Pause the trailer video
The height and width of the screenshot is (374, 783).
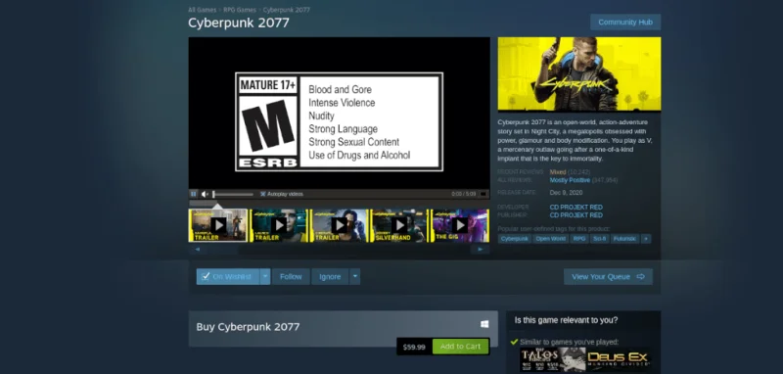(193, 194)
